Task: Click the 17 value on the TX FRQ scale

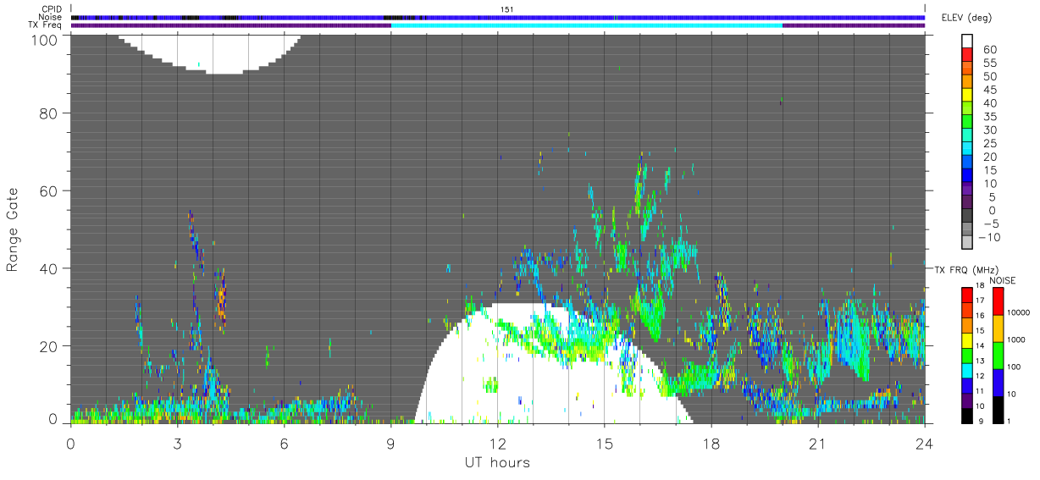Action: 981,301
